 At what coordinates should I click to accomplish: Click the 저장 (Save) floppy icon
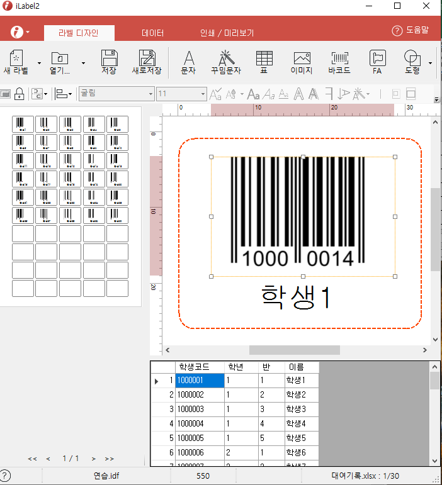[109, 62]
